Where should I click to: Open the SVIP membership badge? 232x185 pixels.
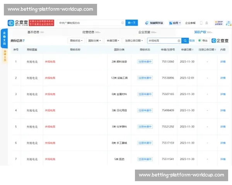[x=219, y=23]
